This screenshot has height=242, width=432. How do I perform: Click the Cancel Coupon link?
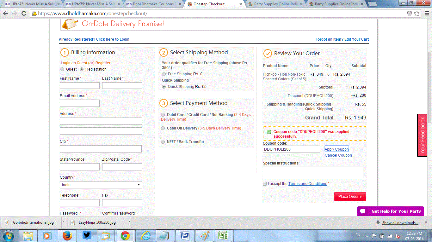(x=338, y=155)
